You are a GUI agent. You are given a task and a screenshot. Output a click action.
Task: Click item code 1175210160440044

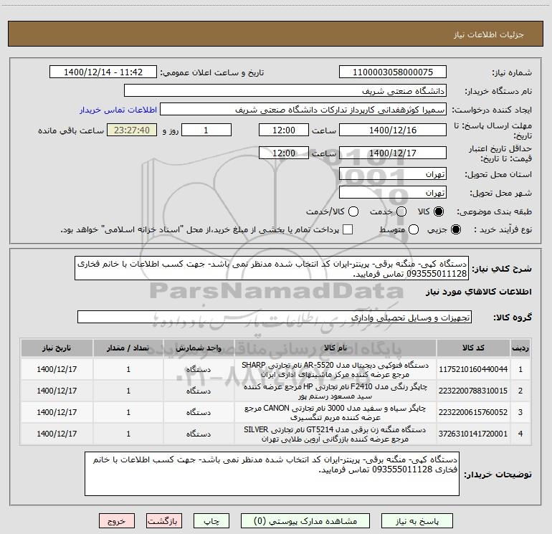[x=473, y=369]
